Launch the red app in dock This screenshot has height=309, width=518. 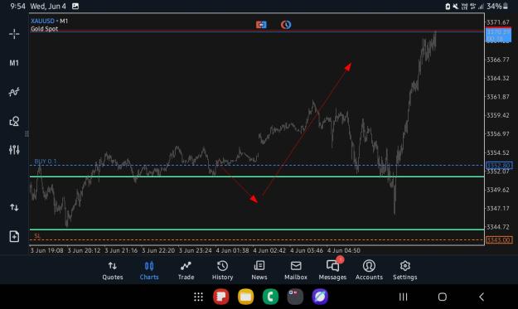221,297
